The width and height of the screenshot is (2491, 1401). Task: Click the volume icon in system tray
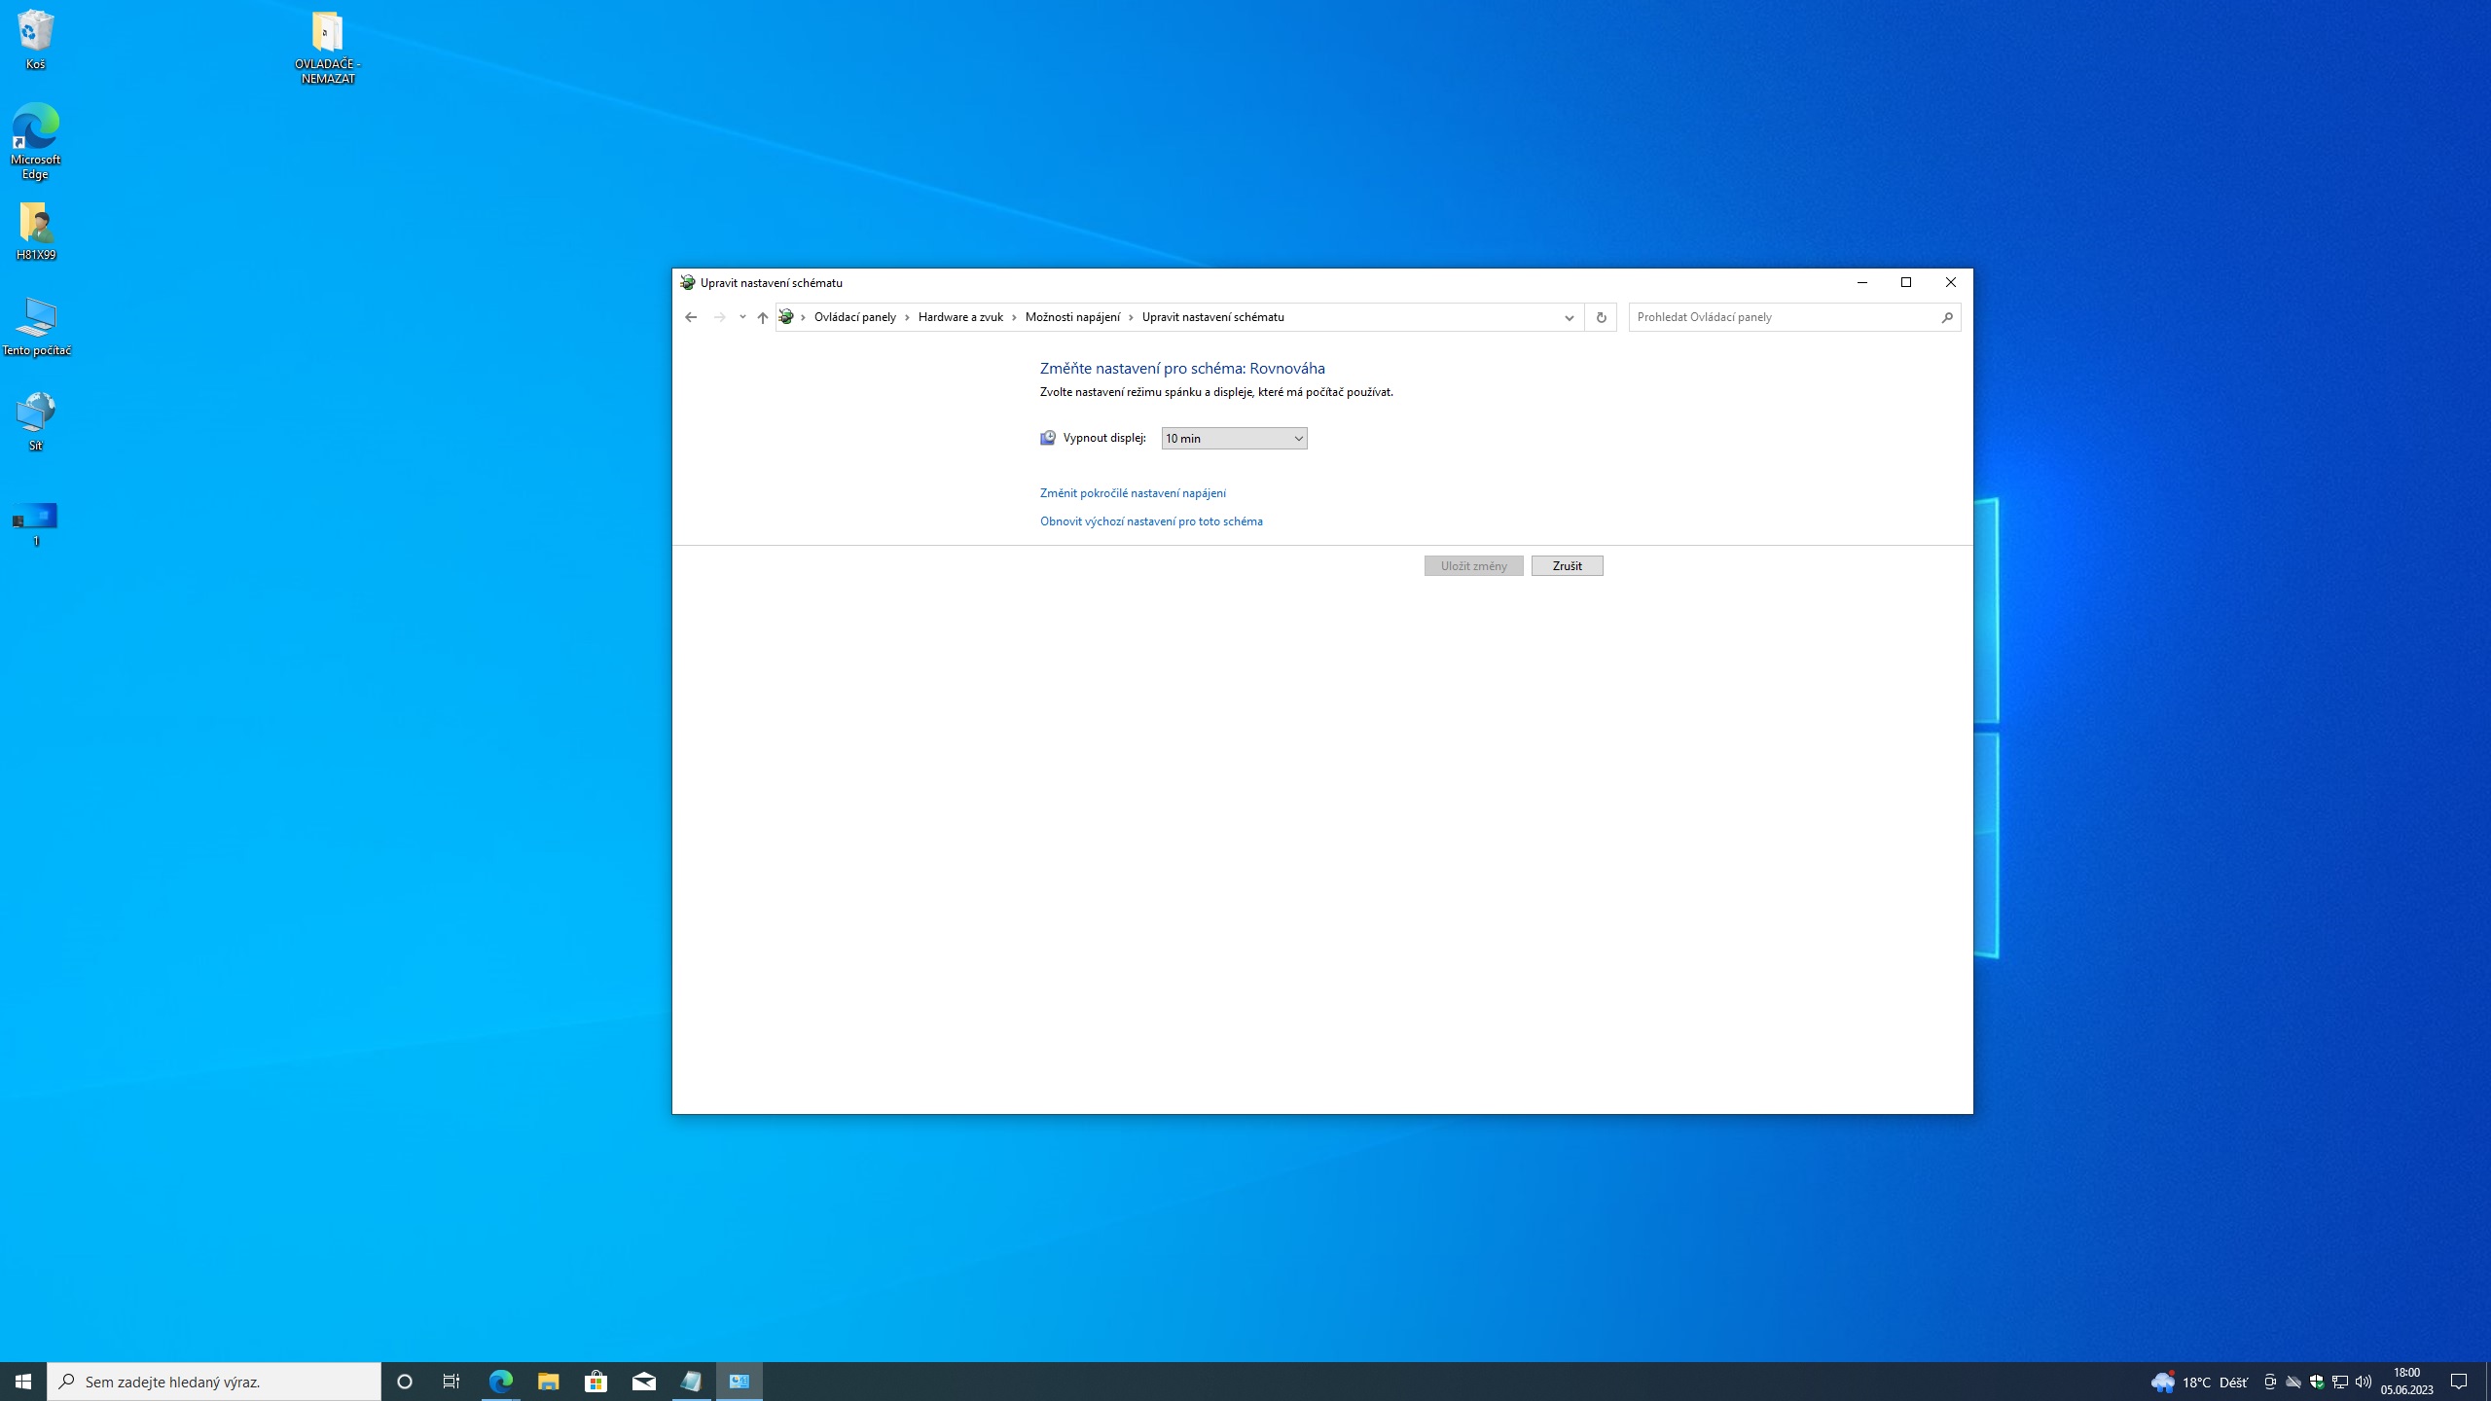click(x=2364, y=1382)
